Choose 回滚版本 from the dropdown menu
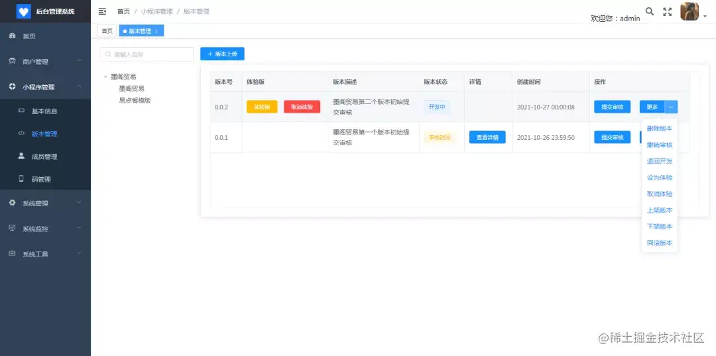 click(660, 243)
